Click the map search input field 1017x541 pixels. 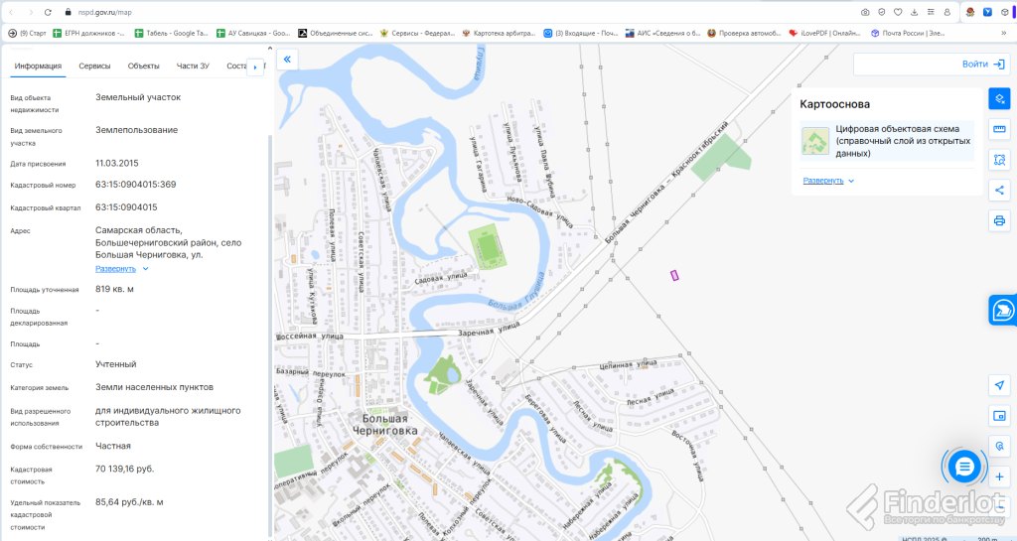pos(906,65)
